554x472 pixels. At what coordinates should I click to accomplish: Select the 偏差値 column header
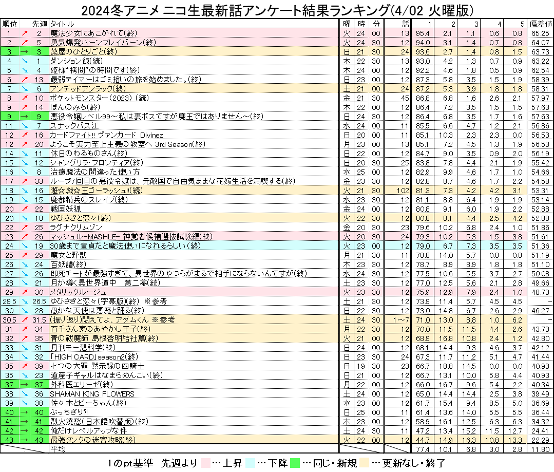[x=541, y=24]
